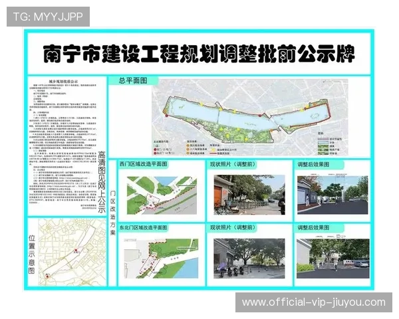
Task: Open the location schematic street map
Action: tap(72, 253)
